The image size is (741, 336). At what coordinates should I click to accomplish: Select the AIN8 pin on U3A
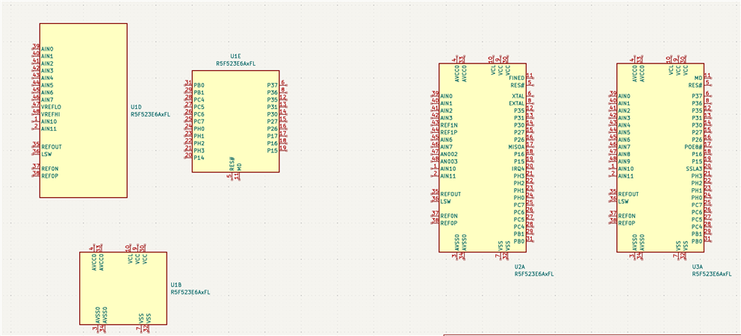[x=624, y=154]
